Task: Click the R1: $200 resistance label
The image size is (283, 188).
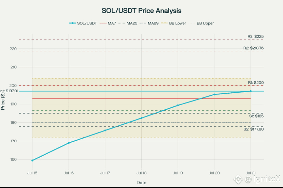Action: coord(255,83)
